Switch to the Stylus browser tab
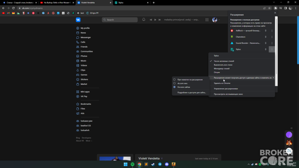Screen dimensions: 299x168 point(131,3)
